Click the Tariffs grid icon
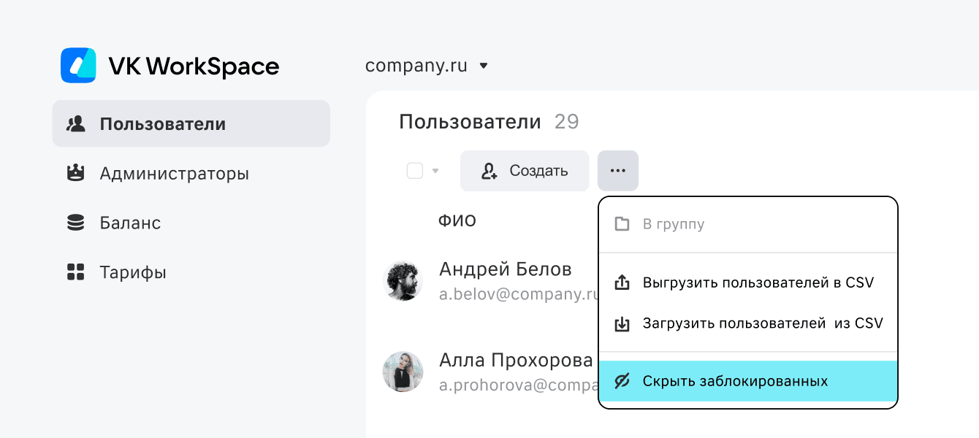The image size is (979, 438). [x=75, y=272]
